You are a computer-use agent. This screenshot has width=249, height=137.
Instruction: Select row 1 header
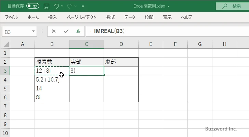[x=5, y=53]
